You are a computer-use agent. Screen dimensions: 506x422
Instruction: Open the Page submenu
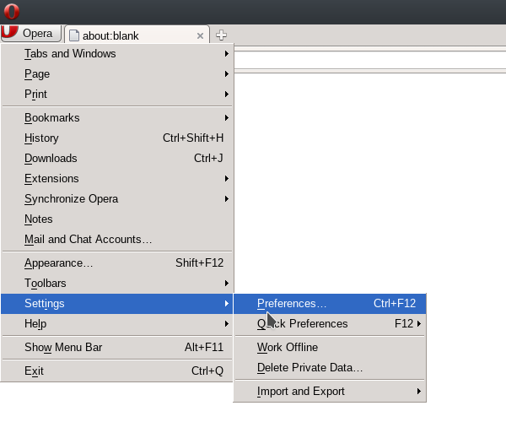[117, 74]
